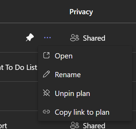Open the plan ending in "To Do List"
136x129 pixels.
tap(18, 67)
